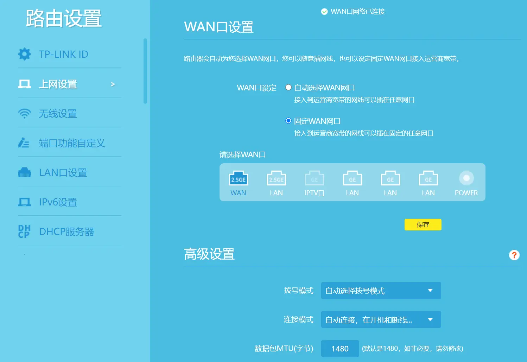Open the IPv6设置 menu item

[58, 202]
